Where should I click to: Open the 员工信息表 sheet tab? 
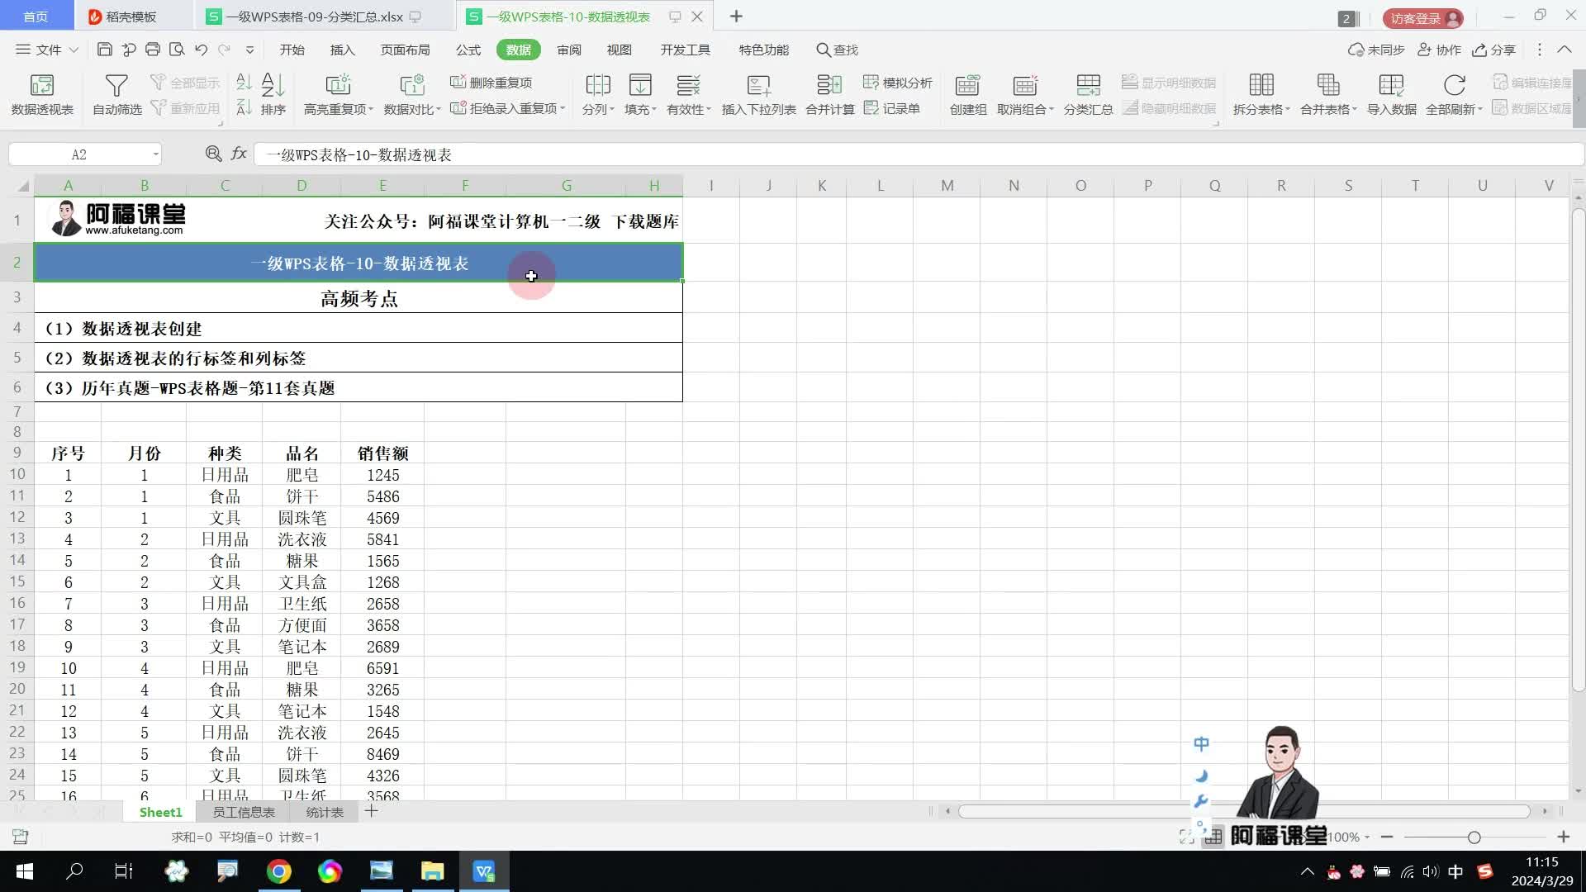coord(244,813)
